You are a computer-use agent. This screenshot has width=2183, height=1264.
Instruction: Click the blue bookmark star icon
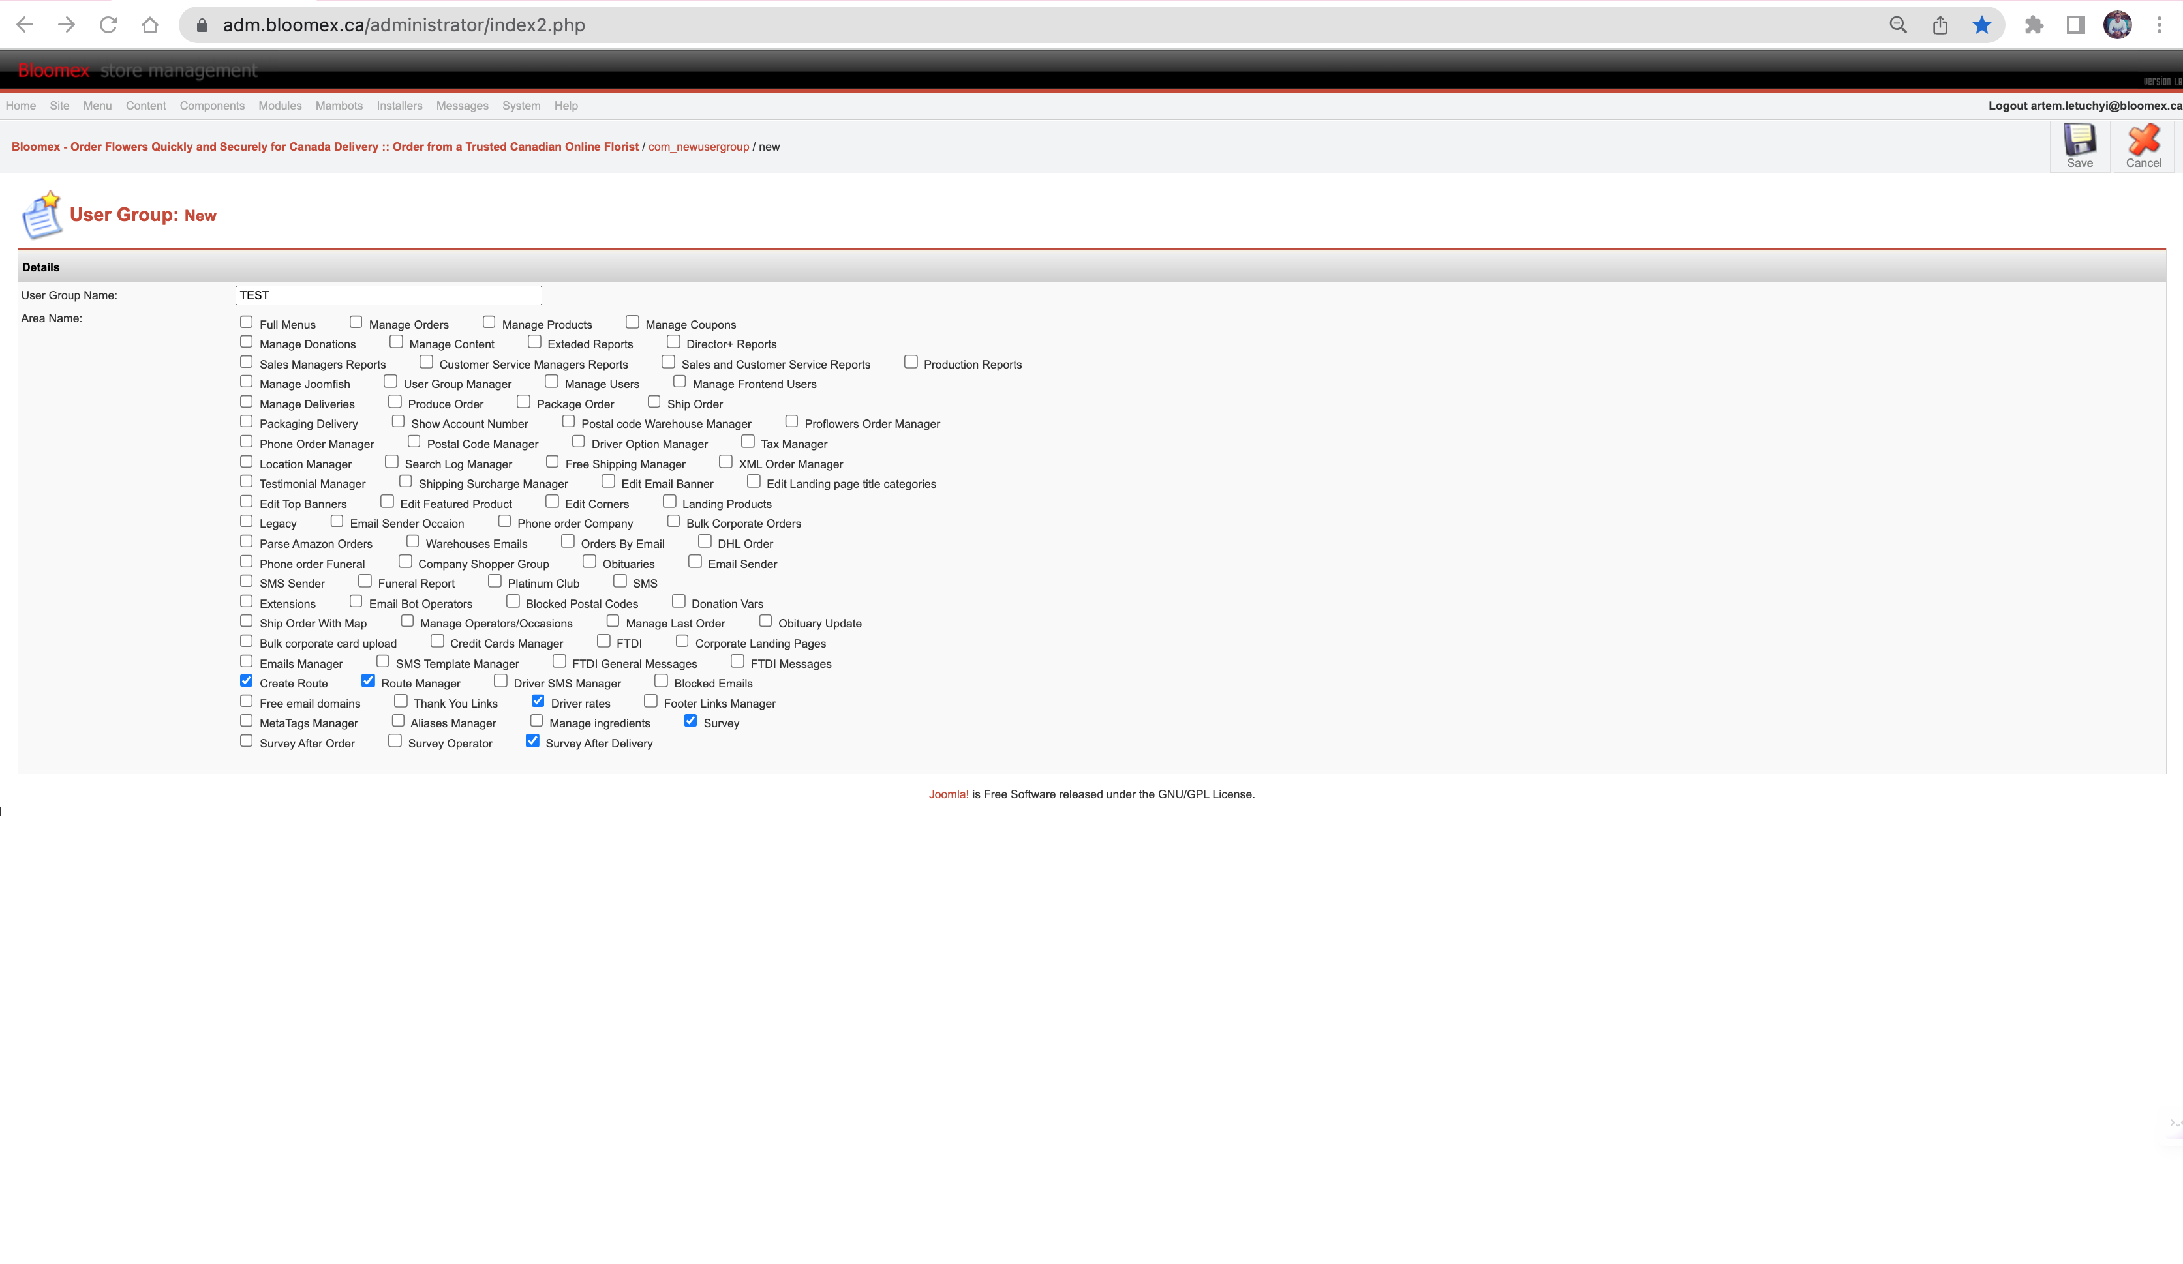point(1981,25)
